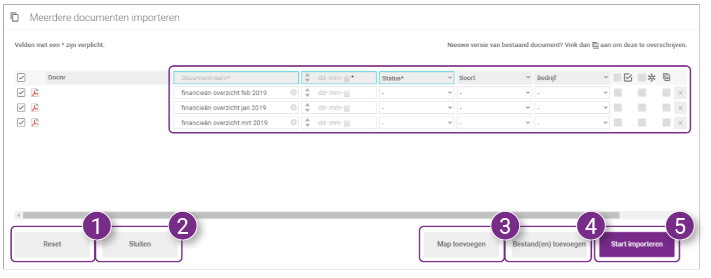Screen dimensions: 711x278
Task: Clear the name 'financieën overzicht feb 2019'
Action: click(x=293, y=92)
